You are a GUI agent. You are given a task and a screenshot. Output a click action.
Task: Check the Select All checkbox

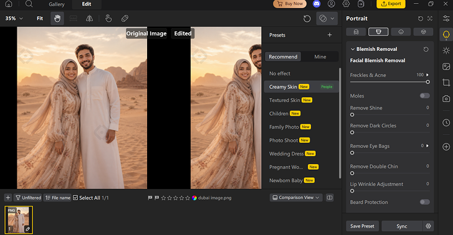pos(75,198)
